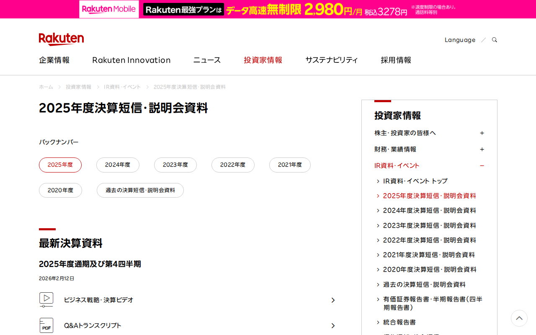Click arrow beside ビジネス戦略・決算ビデオ
This screenshot has height=335, width=536.
tap(333, 300)
